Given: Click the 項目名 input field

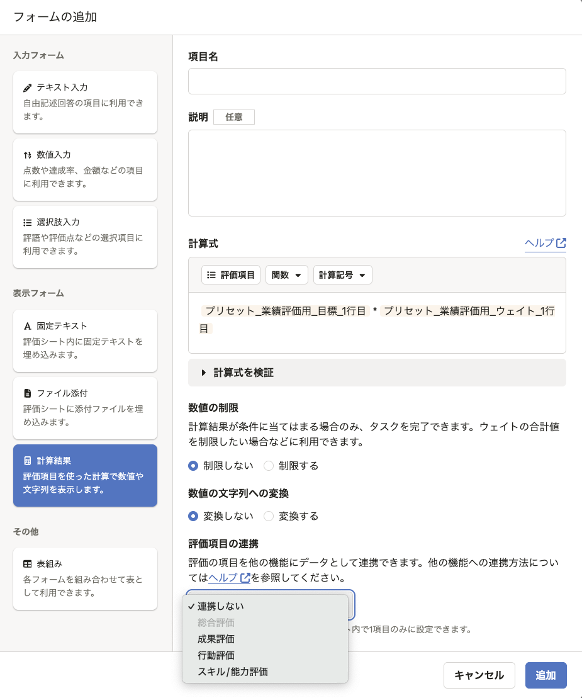Looking at the screenshot, I should pyautogui.click(x=377, y=81).
